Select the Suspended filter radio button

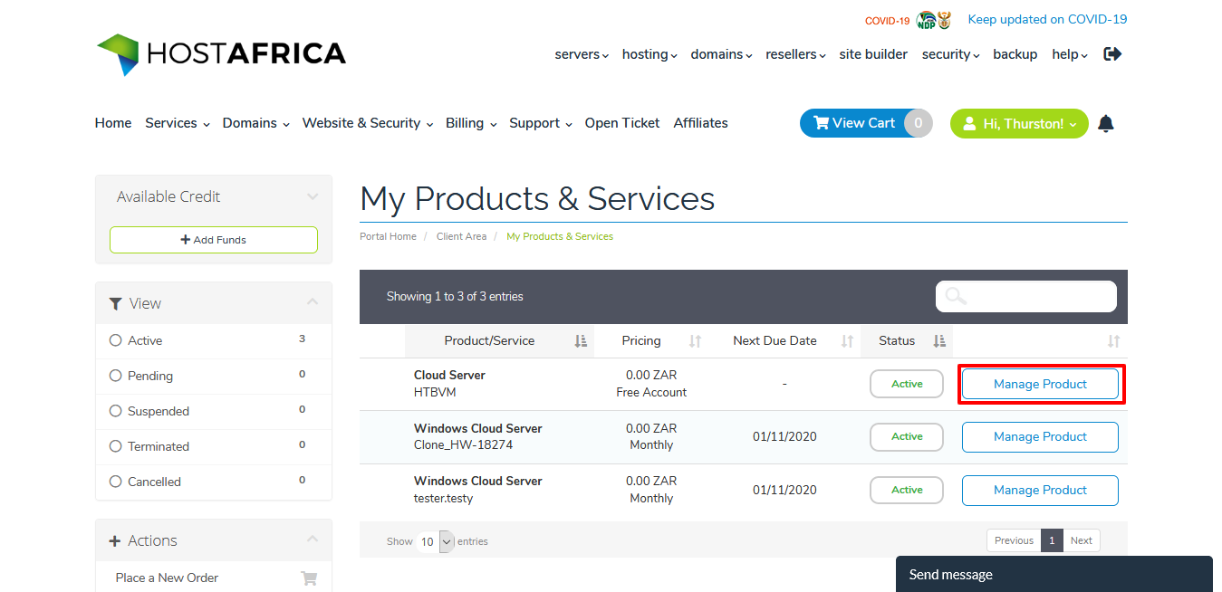pos(115,411)
